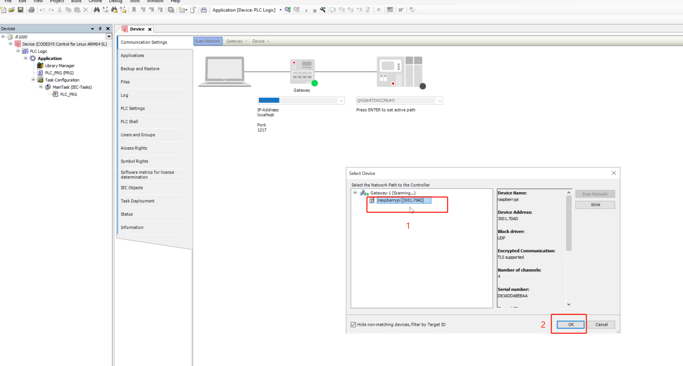The width and height of the screenshot is (683, 366).
Task: Select Library Manager in the Devices tree
Action: (x=60, y=66)
